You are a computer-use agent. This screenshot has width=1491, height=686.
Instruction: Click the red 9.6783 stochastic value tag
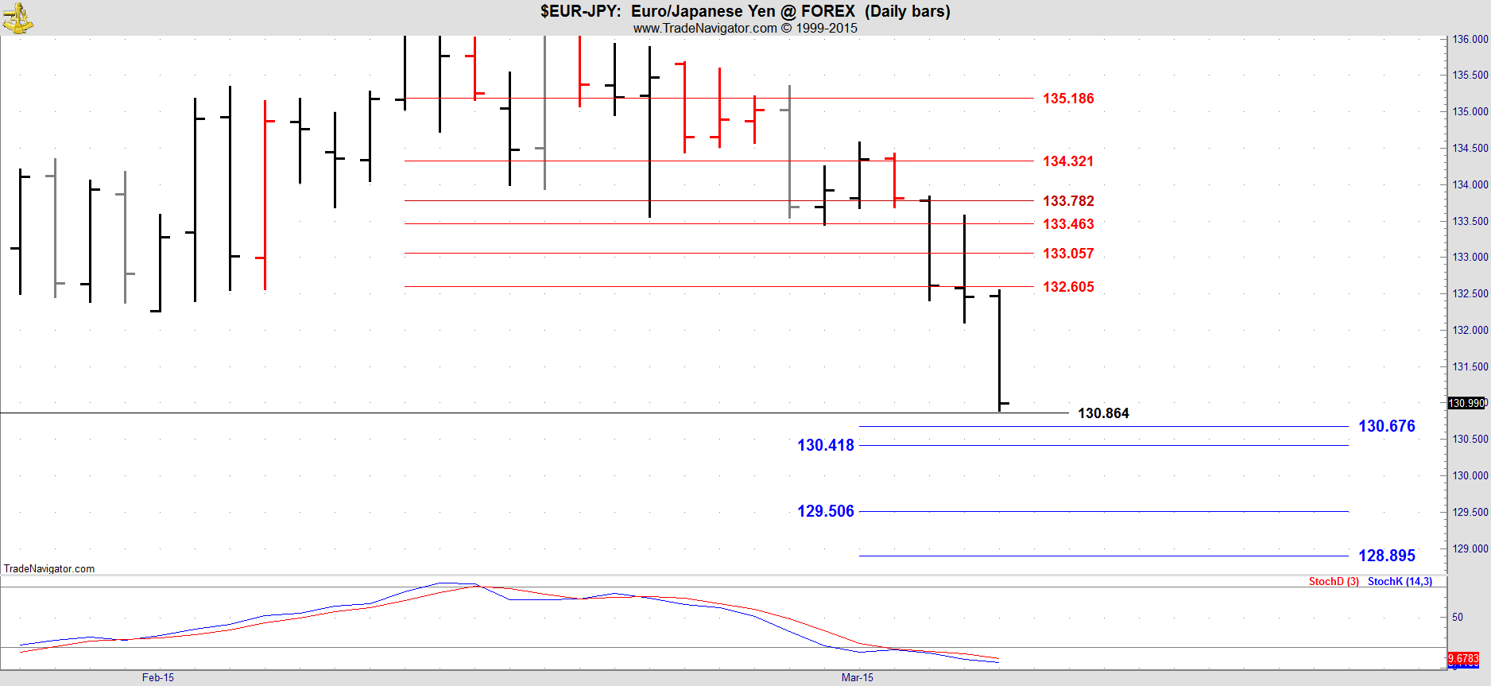1463,658
